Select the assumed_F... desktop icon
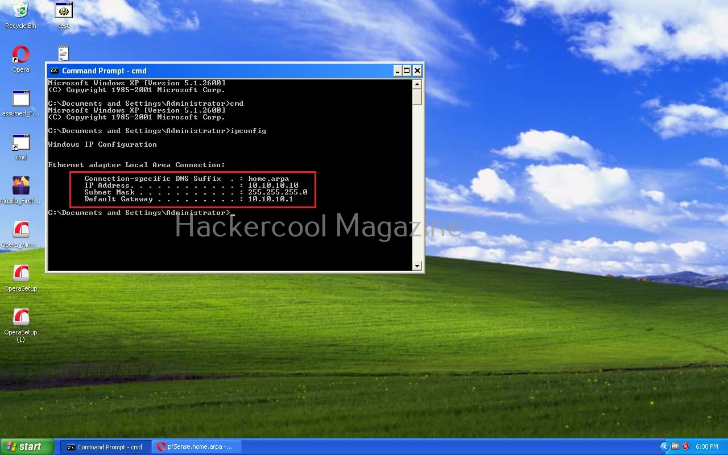The height and width of the screenshot is (455, 728). (20, 99)
